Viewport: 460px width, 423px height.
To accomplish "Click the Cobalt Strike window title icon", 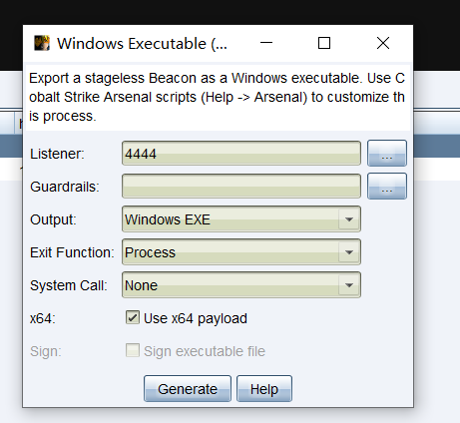I will [x=42, y=43].
